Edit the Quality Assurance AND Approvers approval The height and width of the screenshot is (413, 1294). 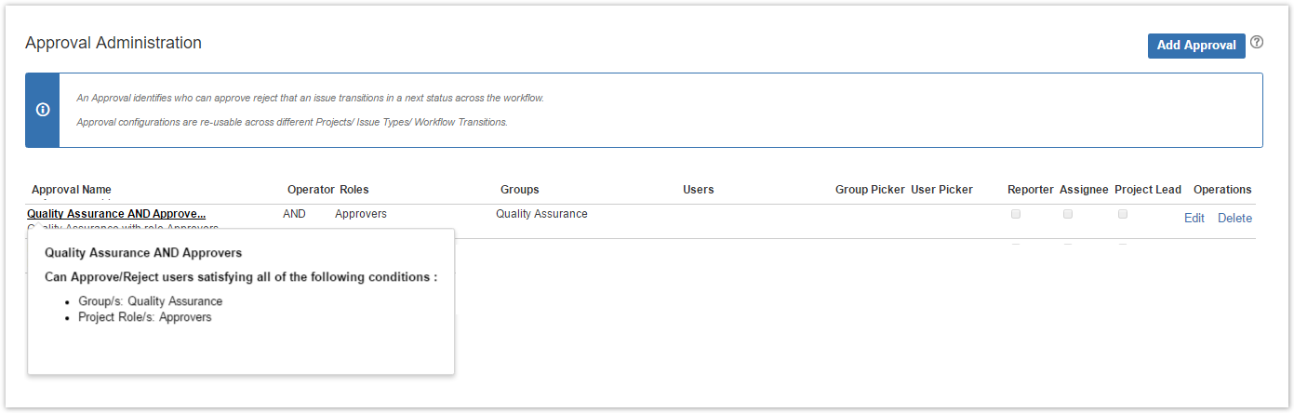(x=1194, y=219)
